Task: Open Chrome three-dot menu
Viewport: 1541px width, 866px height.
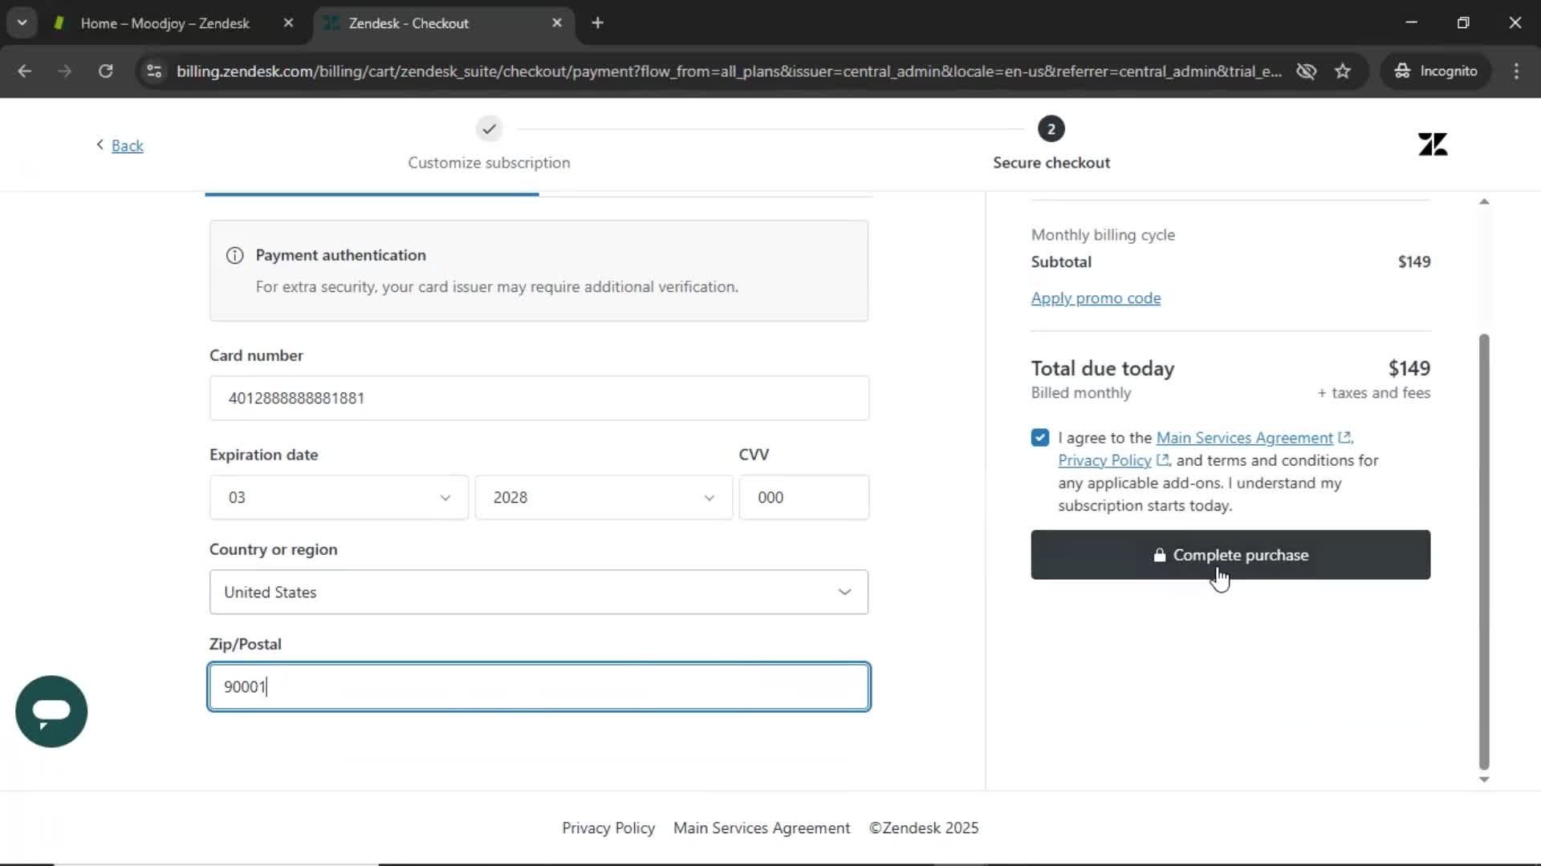Action: 1516,71
